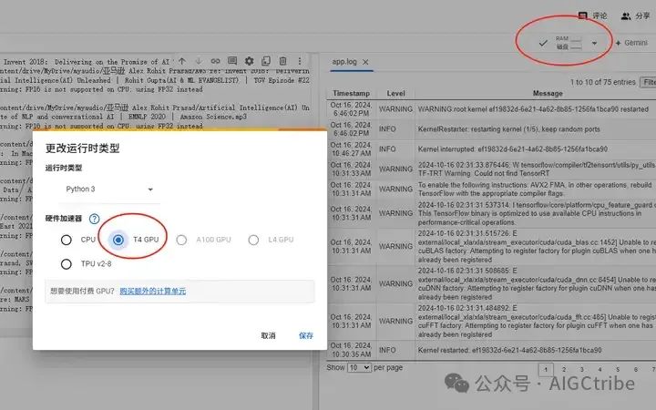Image resolution: width=656 pixels, height=410 pixels.
Task: Sort by Level column header
Action: [395, 93]
